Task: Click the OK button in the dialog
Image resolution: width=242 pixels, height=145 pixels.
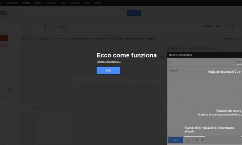Action: 108,70
